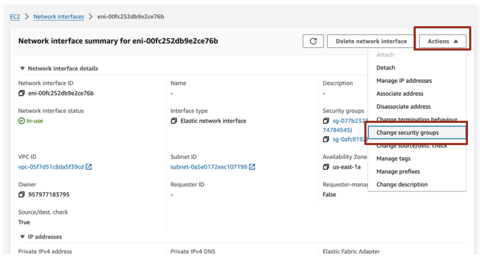The height and width of the screenshot is (270, 485).
Task: Collapse the Network interface details section
Action: (x=22, y=68)
